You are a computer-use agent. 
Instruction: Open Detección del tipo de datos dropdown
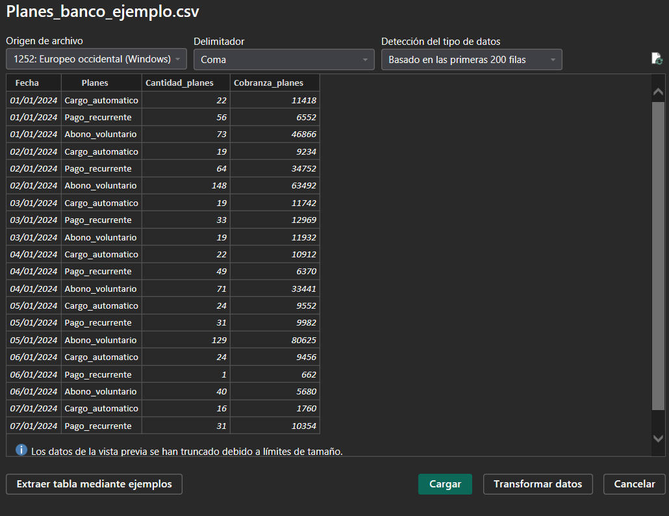471,59
